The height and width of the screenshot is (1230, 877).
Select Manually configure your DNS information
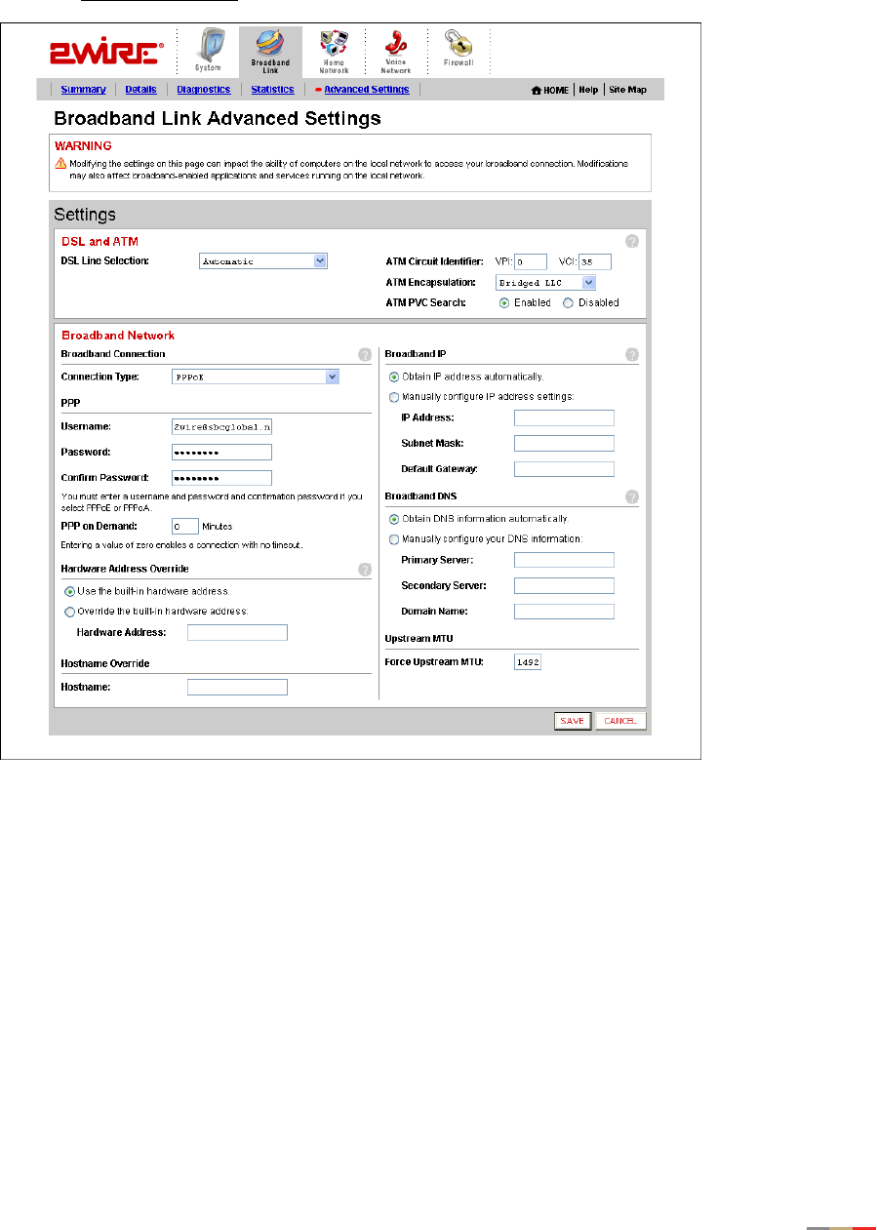click(x=394, y=539)
